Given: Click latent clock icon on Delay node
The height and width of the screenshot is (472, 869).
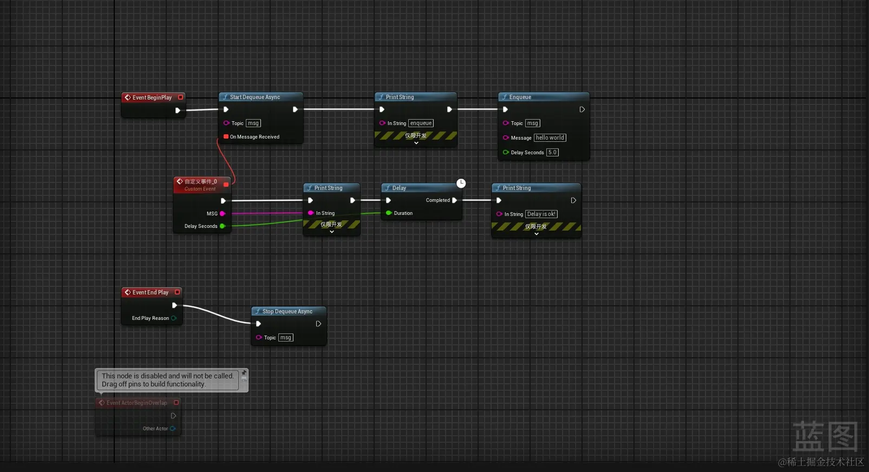Looking at the screenshot, I should 461,183.
